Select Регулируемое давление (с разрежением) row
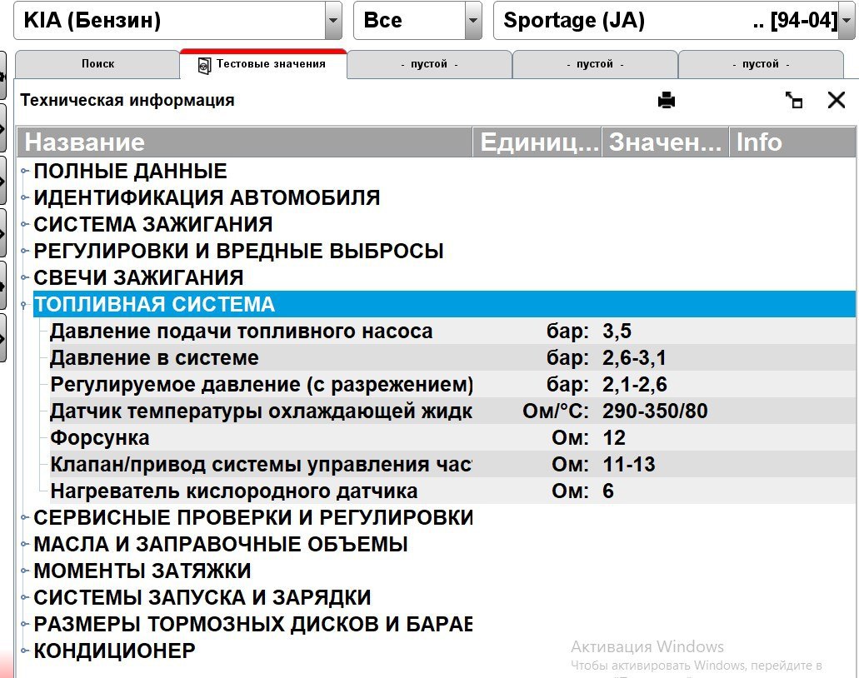The image size is (859, 678). point(452,384)
